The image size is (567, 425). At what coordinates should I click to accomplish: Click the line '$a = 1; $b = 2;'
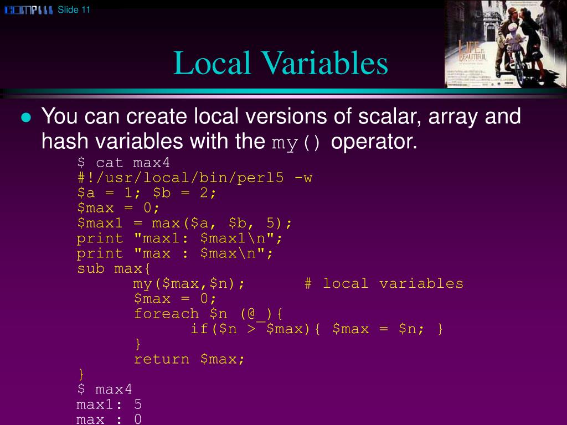(x=146, y=193)
